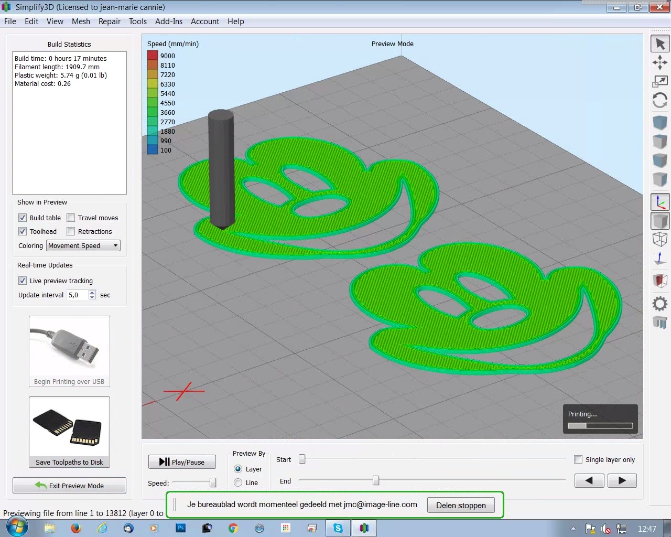Choose the scale model tool

coord(660,81)
